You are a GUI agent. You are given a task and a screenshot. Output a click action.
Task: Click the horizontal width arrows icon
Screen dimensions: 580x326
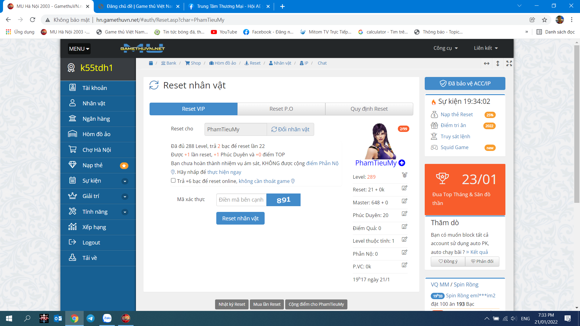click(487, 63)
